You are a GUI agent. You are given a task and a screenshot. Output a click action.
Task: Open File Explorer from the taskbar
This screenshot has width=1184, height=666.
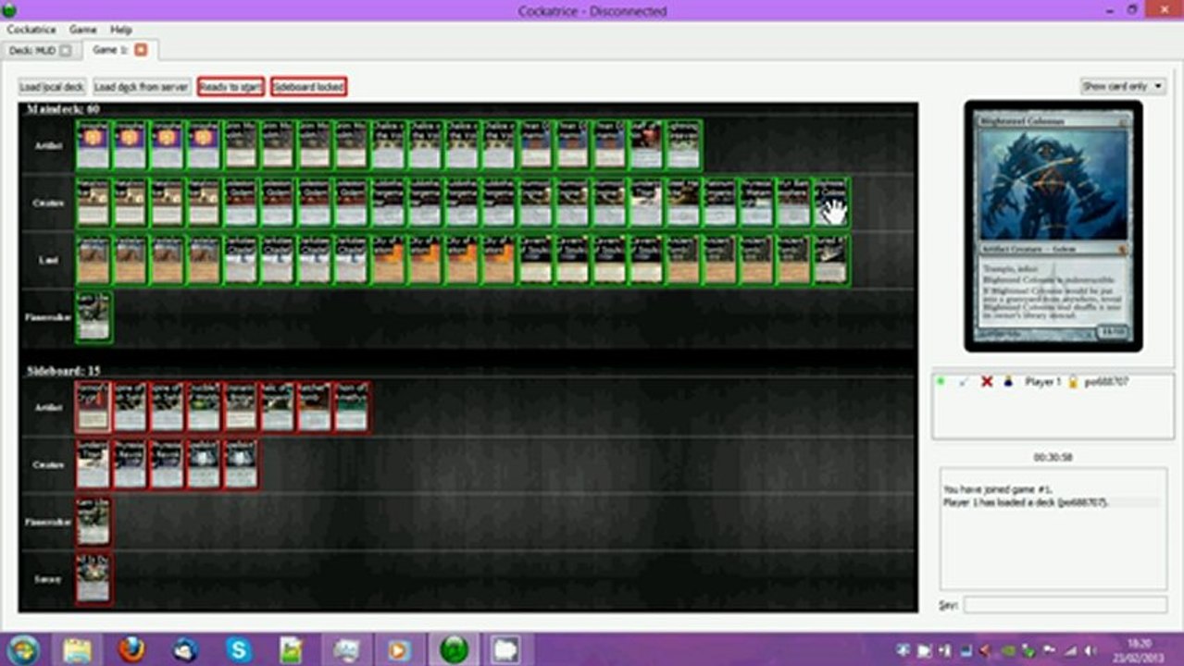[78, 649]
